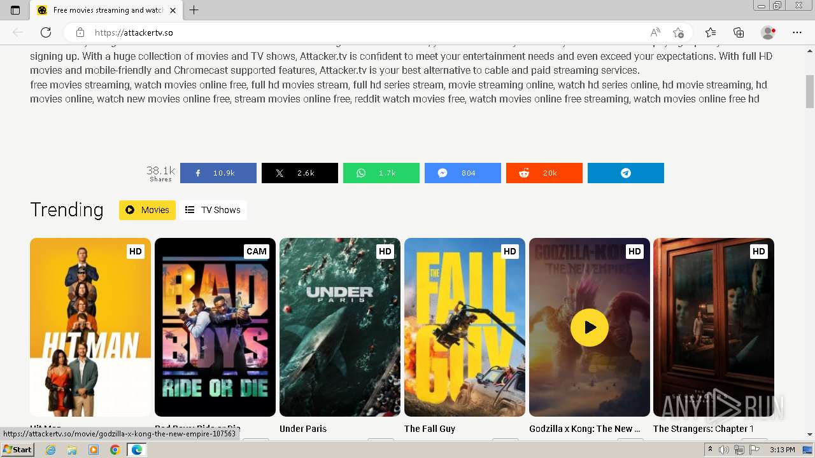Screen dimensions: 815x458
Task: View site information lock icon
Action: click(x=80, y=32)
